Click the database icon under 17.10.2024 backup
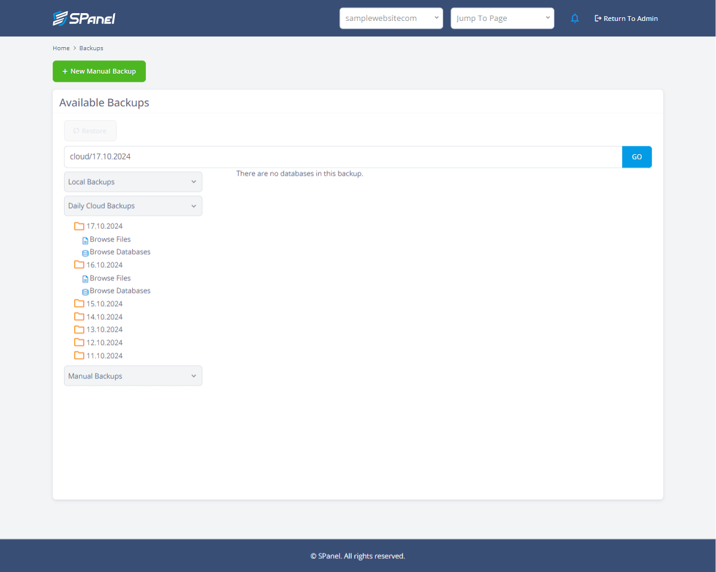716x572 pixels. point(84,252)
